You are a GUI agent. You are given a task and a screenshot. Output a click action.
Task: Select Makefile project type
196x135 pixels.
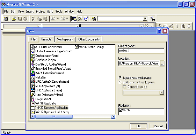point(38,77)
